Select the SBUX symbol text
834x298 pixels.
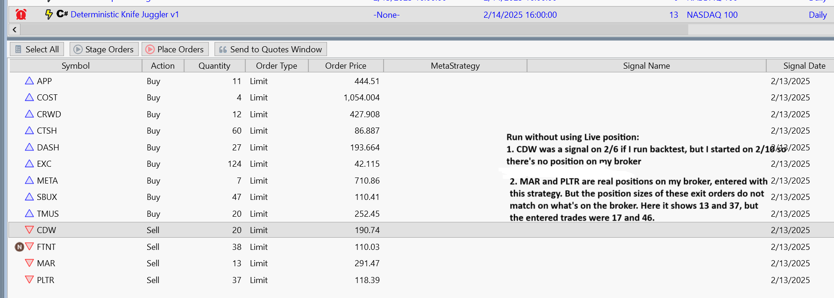47,197
